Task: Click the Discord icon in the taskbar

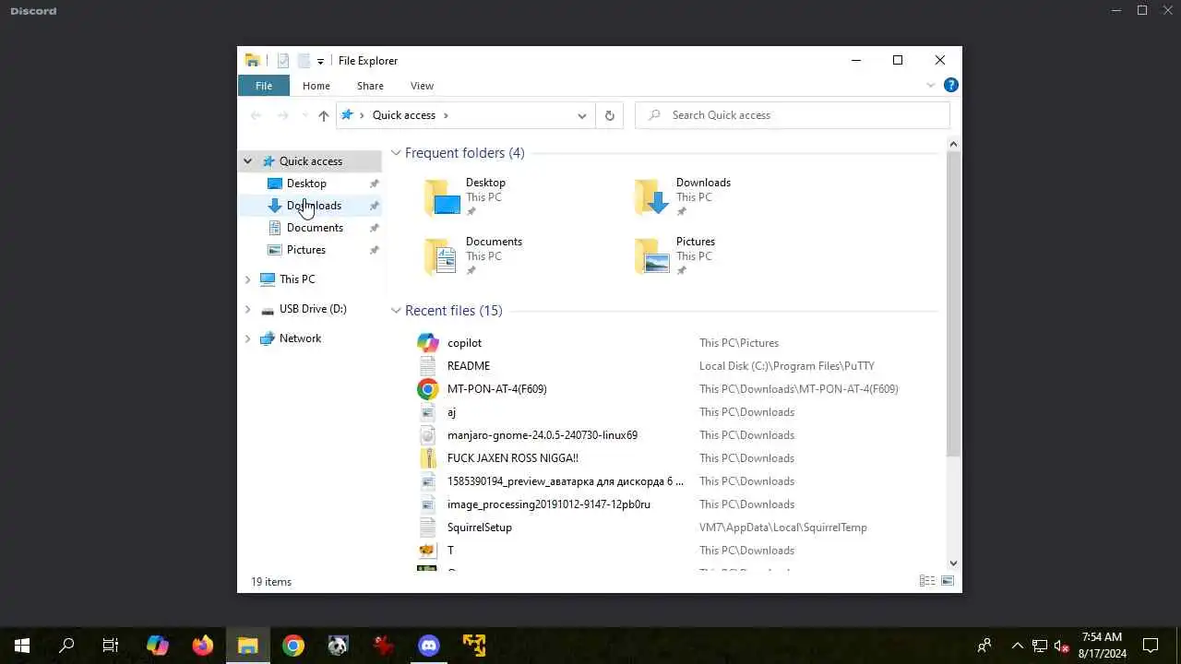Action: pyautogui.click(x=429, y=646)
